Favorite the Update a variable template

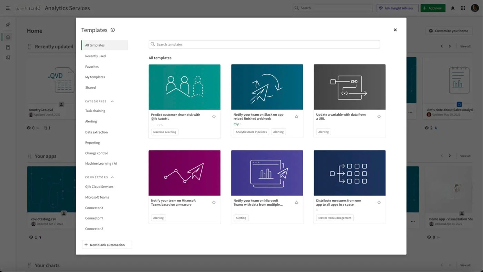pos(379,117)
